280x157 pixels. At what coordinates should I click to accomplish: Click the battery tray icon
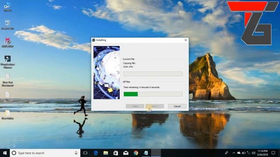[x=244, y=153]
